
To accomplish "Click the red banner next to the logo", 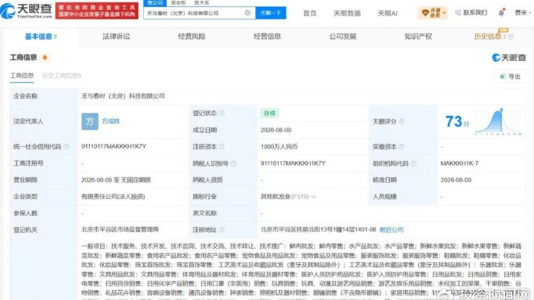I will pos(97,11).
